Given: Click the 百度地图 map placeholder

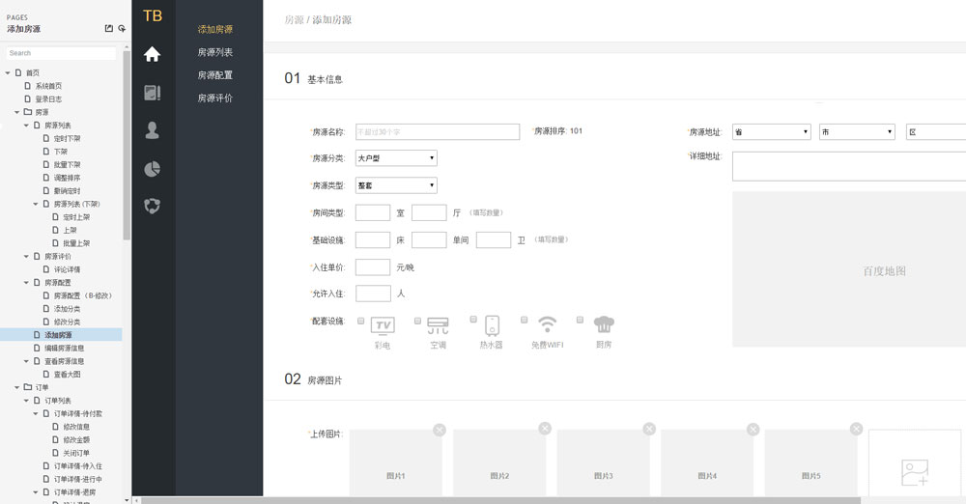Looking at the screenshot, I should point(849,269).
